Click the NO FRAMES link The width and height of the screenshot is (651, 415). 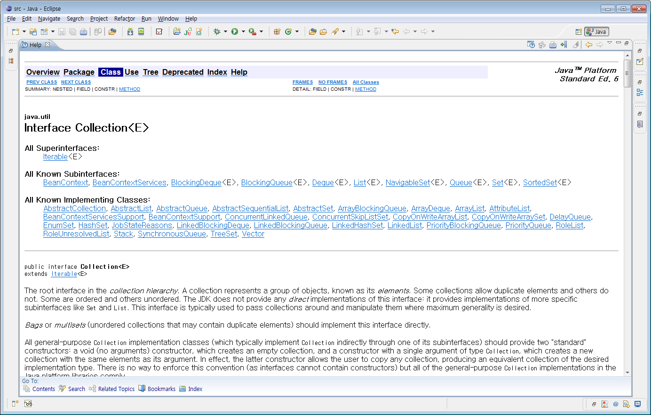click(x=333, y=82)
